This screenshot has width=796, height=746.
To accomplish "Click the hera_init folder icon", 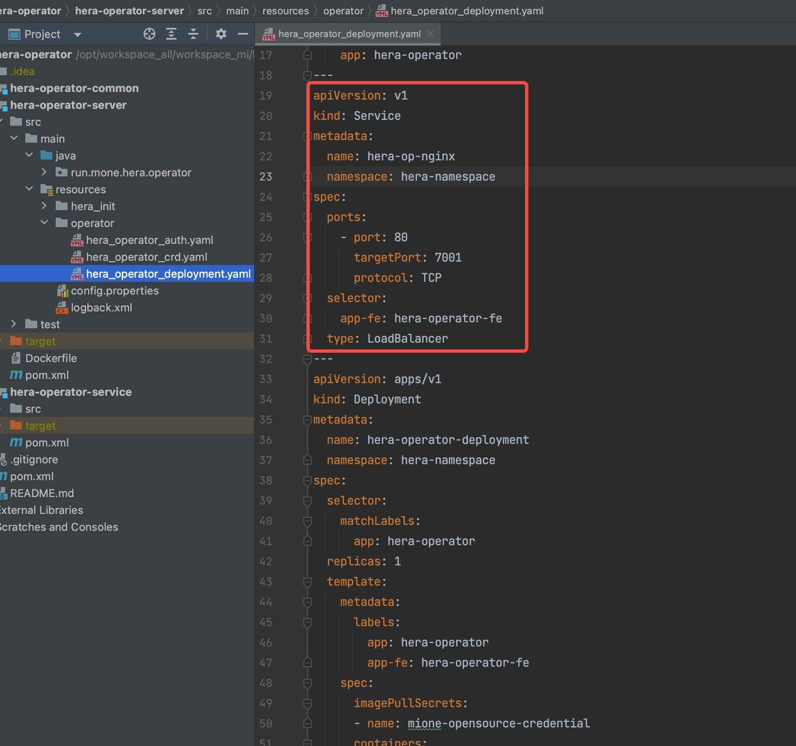I will (x=62, y=206).
